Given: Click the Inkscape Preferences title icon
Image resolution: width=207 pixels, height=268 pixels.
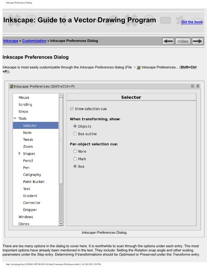Looking at the screenshot, I should click(11, 86).
